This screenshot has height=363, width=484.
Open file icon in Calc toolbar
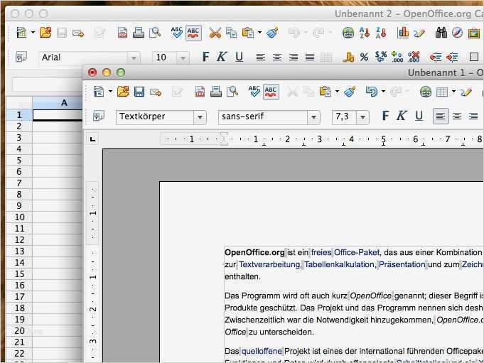point(45,33)
